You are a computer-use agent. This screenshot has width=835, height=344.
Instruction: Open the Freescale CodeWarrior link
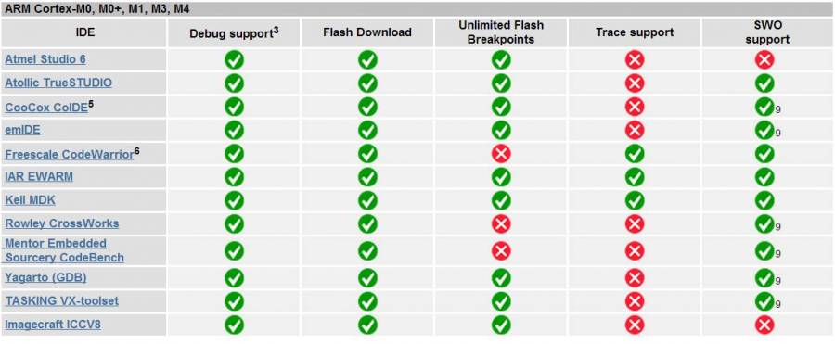[70, 155]
